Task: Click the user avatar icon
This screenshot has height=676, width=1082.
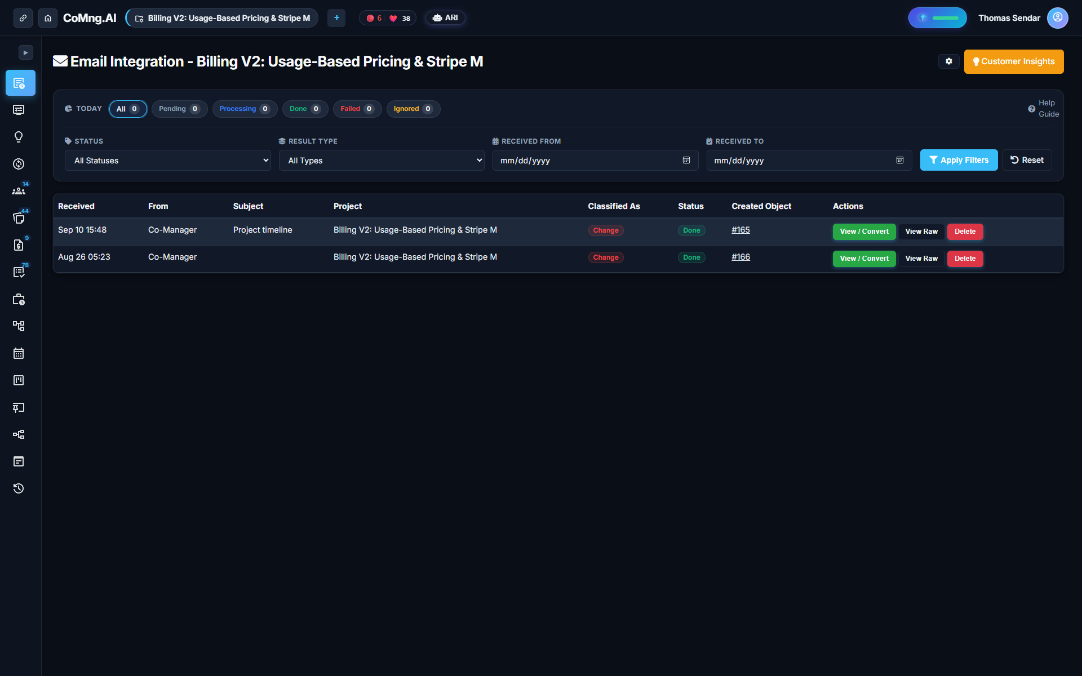Action: pos(1057,18)
